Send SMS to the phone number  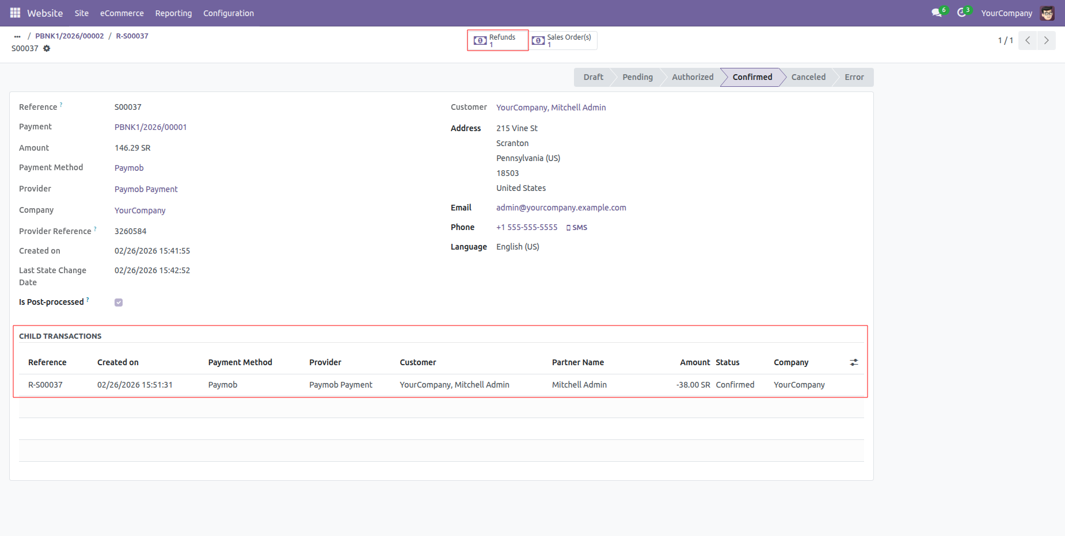click(x=577, y=228)
